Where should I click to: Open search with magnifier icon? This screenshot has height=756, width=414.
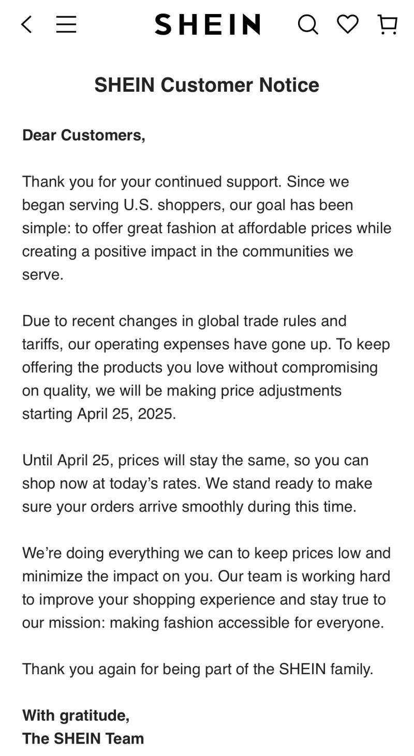[x=307, y=24]
